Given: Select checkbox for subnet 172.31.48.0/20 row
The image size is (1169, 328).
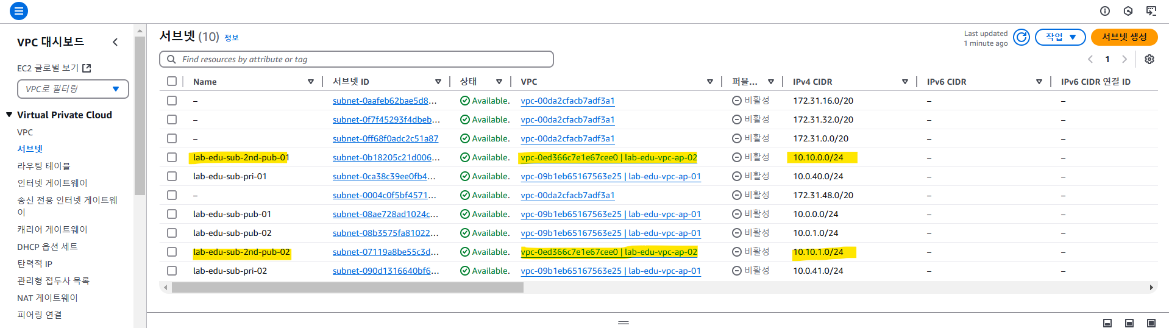Looking at the screenshot, I should click(172, 195).
